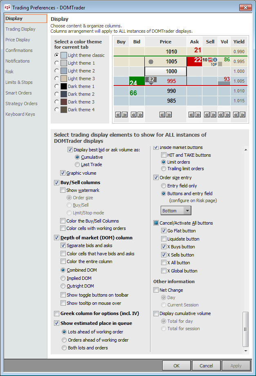Enable the Show watermark checkbox
Viewport: 256px width, 376px height.
pyautogui.click(x=63, y=190)
